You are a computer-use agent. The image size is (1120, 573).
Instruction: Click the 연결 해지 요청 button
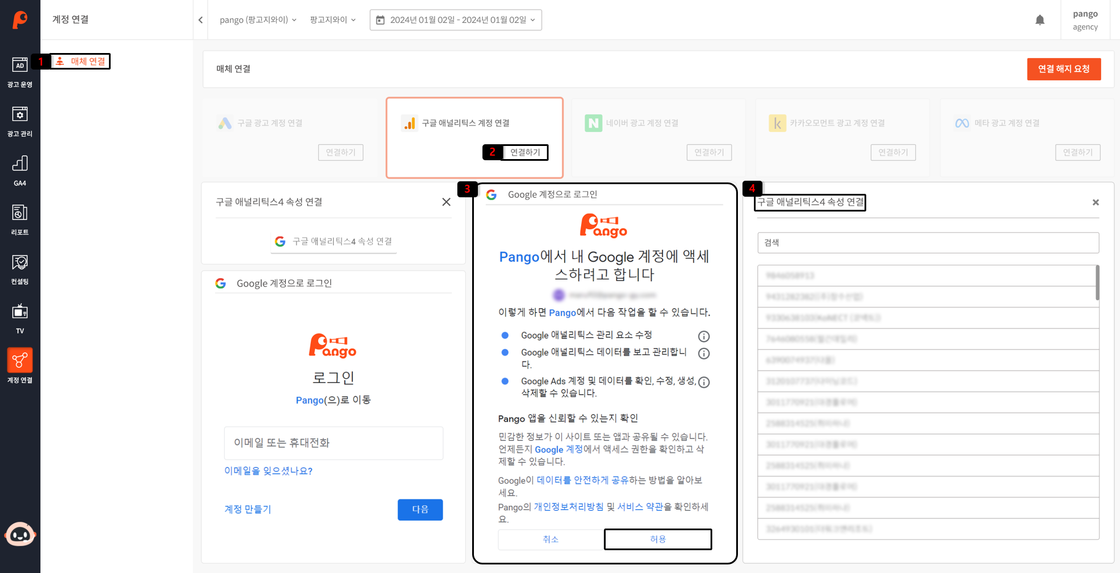1064,69
